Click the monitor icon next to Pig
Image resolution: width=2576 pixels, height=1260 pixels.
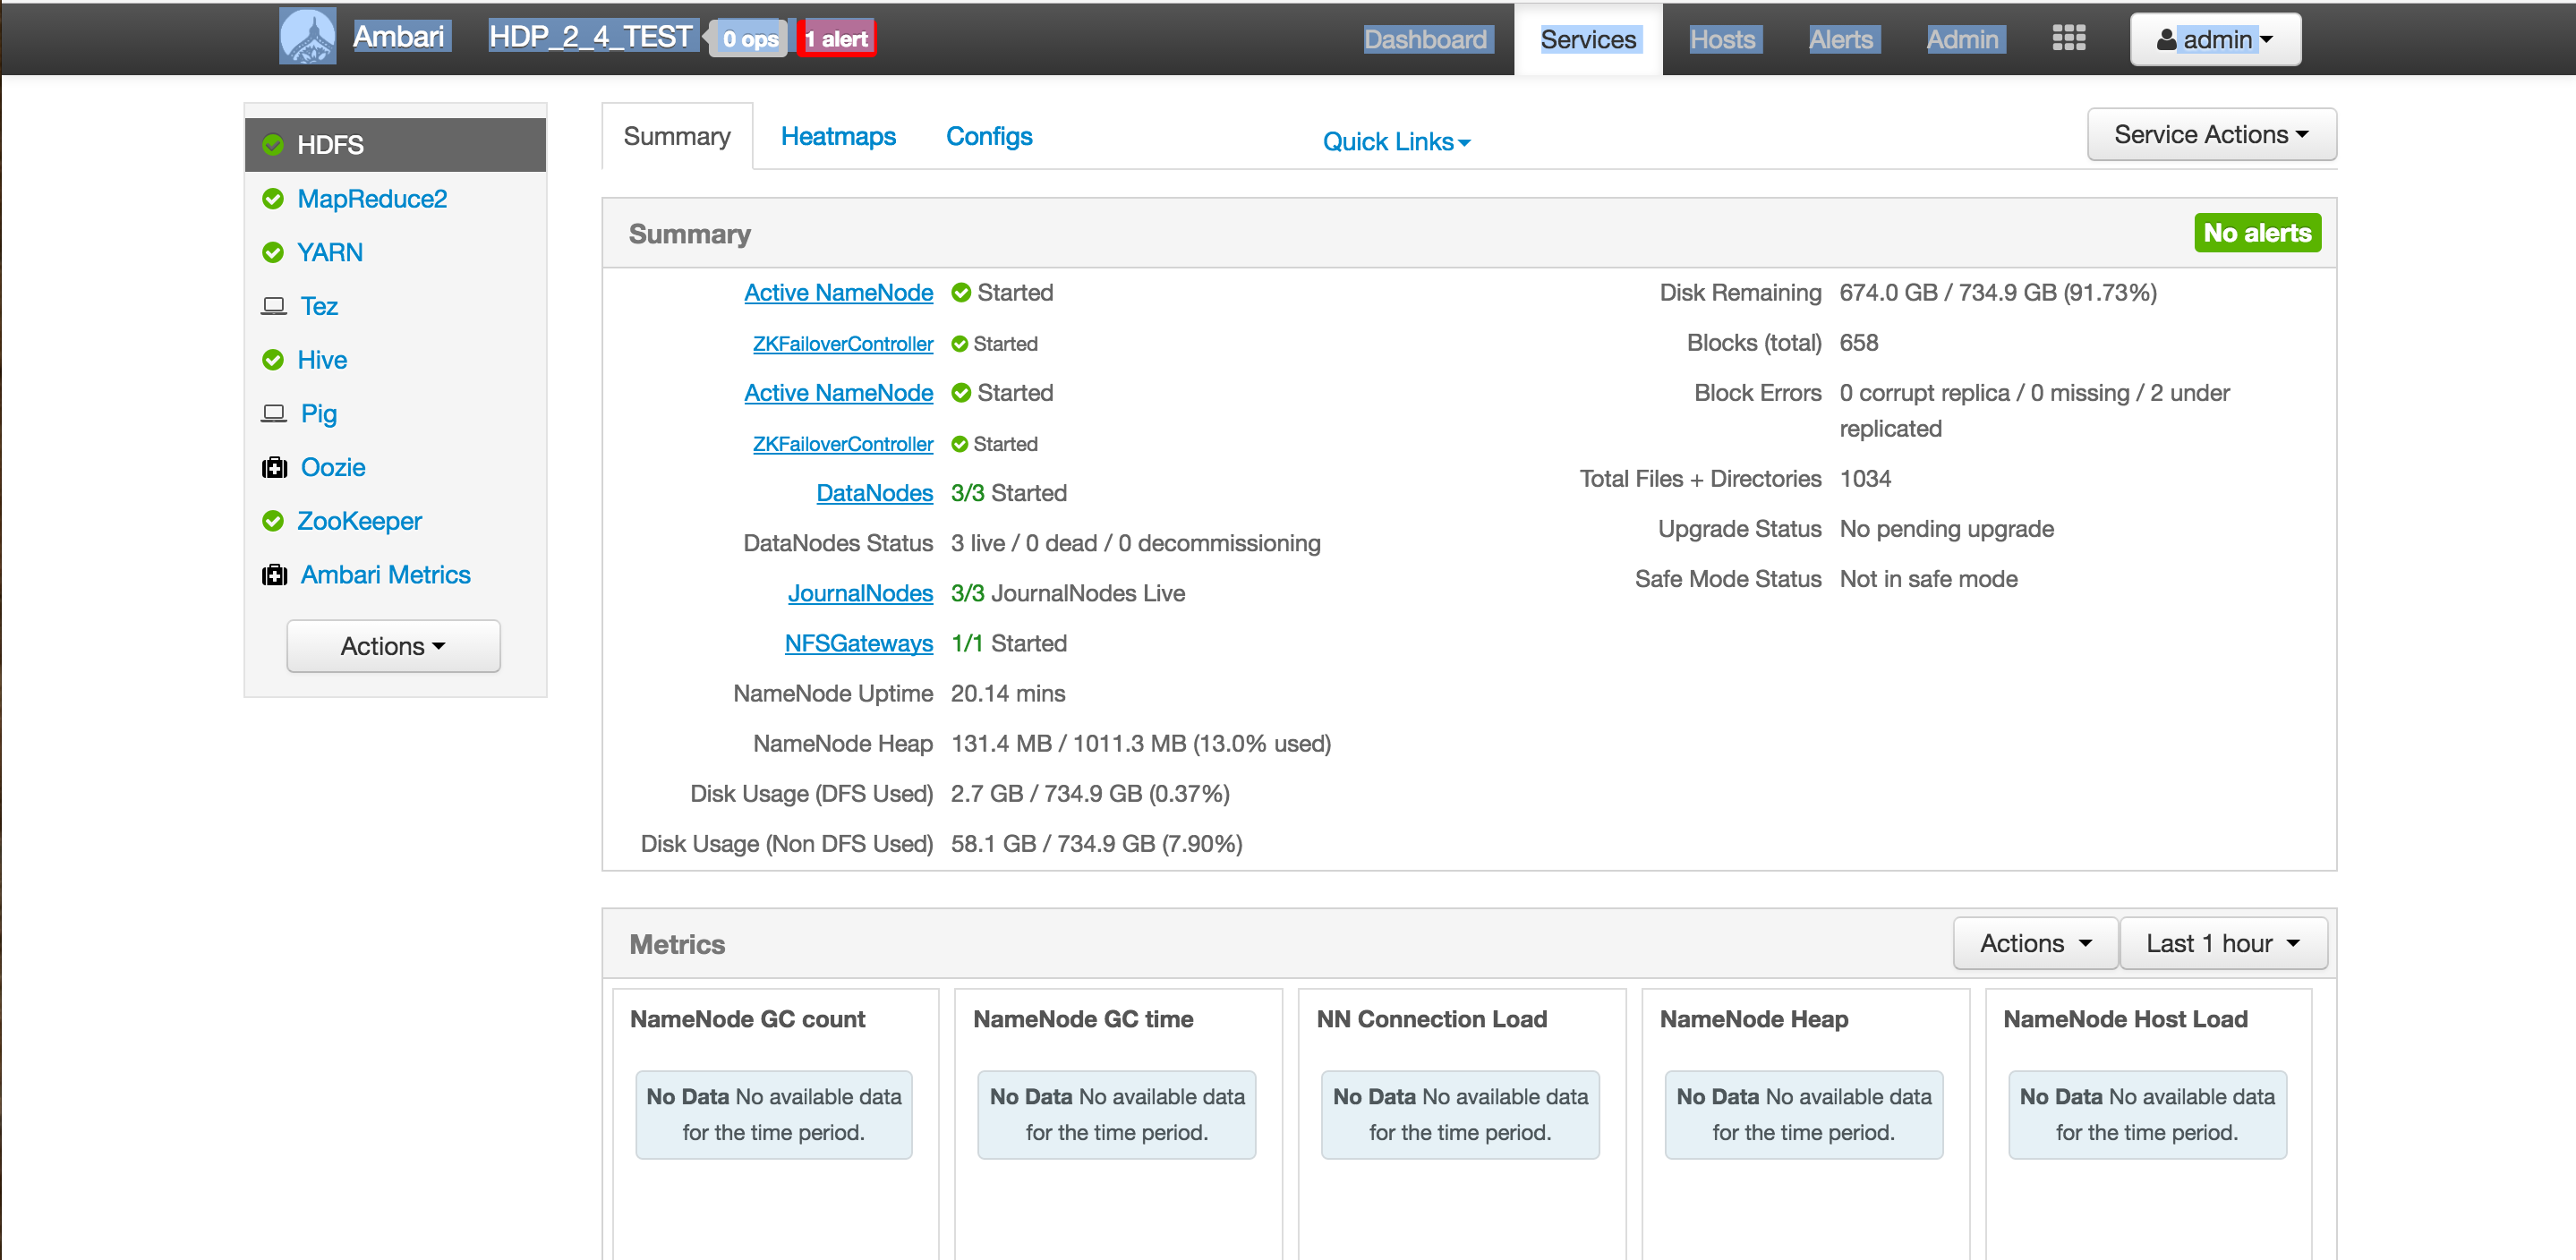pyautogui.click(x=274, y=413)
